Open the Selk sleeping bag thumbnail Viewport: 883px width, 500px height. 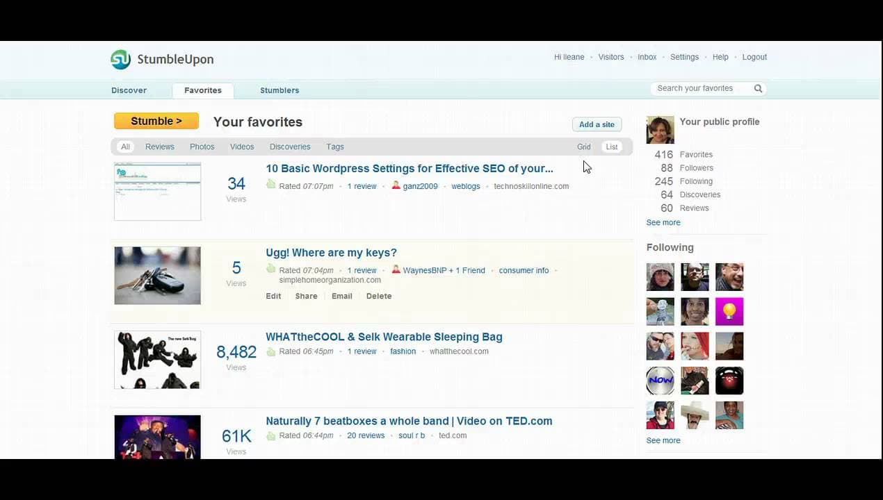point(157,360)
